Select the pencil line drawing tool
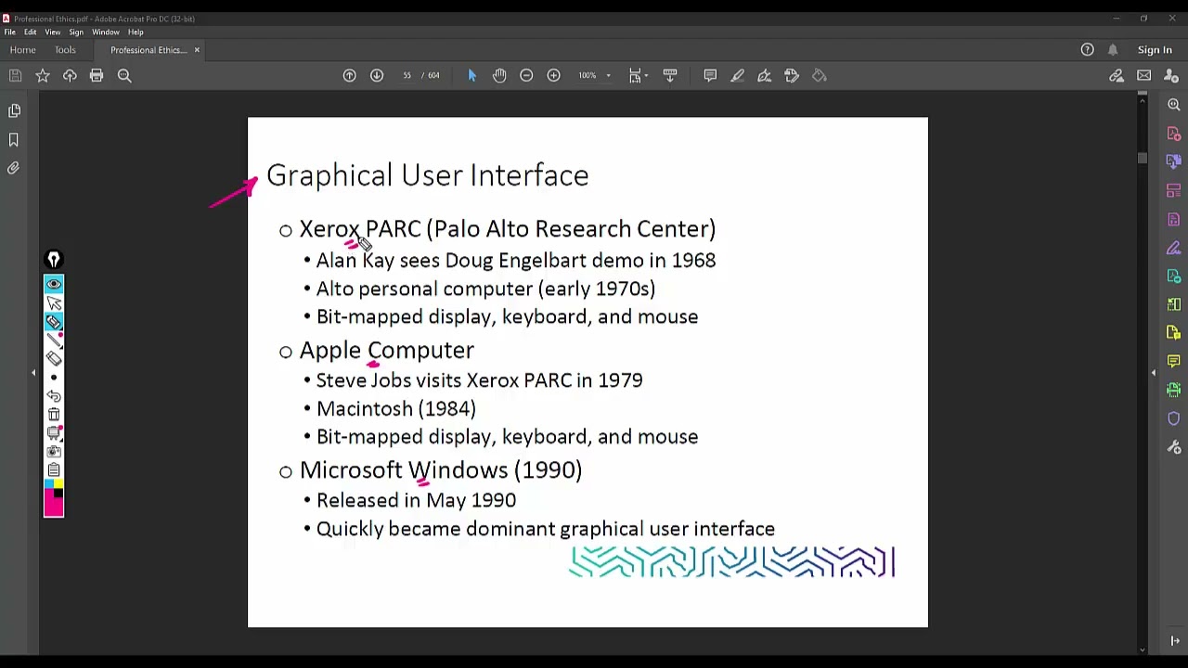The image size is (1188, 668). [54, 340]
